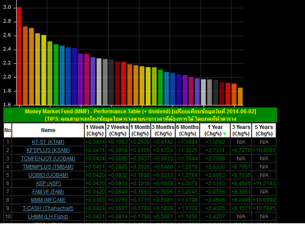
Task: Click the TIPS sorting hint text
Action: click(140, 119)
